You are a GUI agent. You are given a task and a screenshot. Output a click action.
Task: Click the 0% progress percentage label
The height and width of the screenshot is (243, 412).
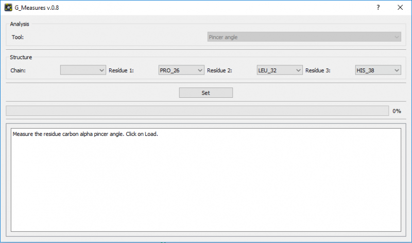tap(397, 111)
